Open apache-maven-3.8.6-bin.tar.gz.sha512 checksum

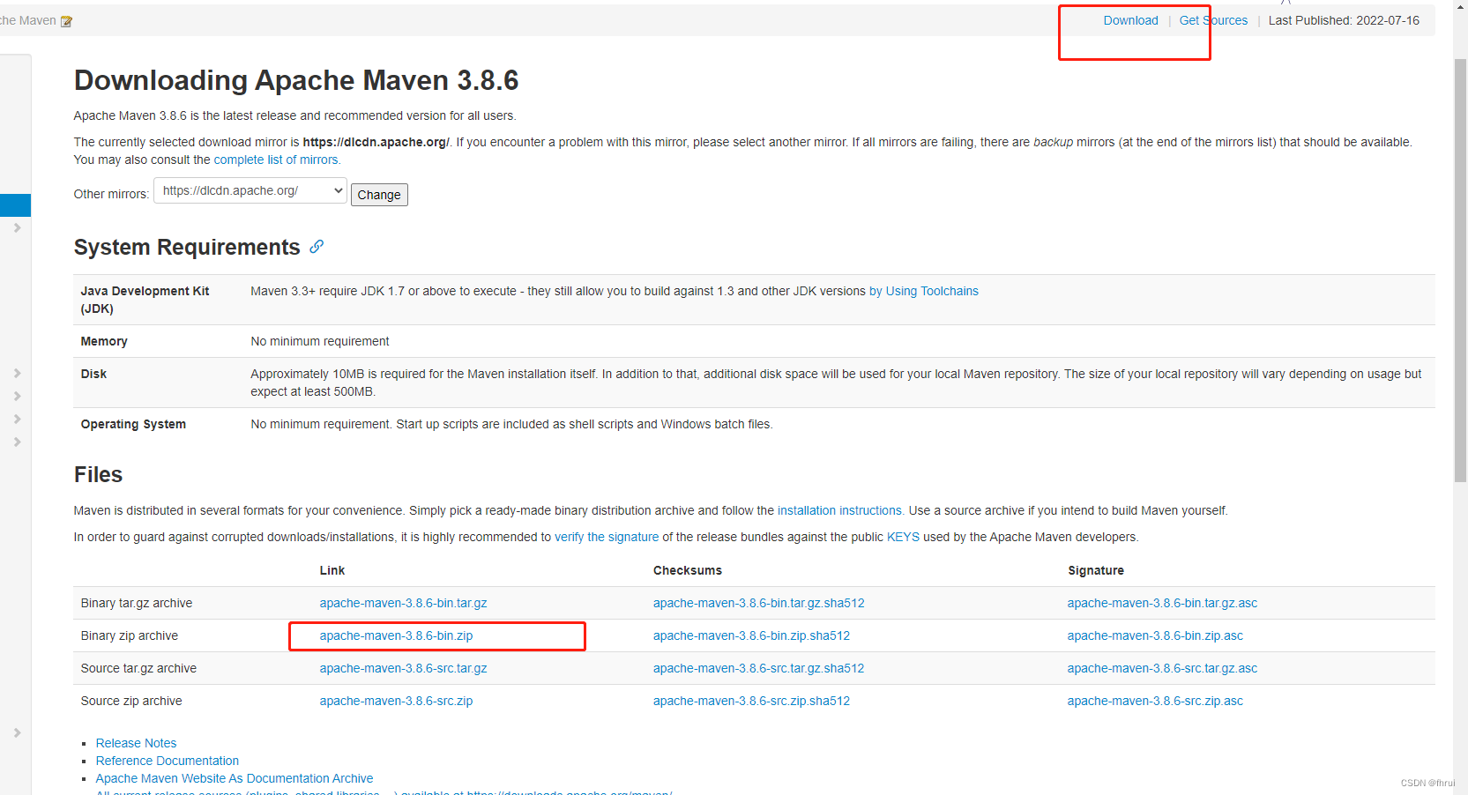(x=758, y=603)
